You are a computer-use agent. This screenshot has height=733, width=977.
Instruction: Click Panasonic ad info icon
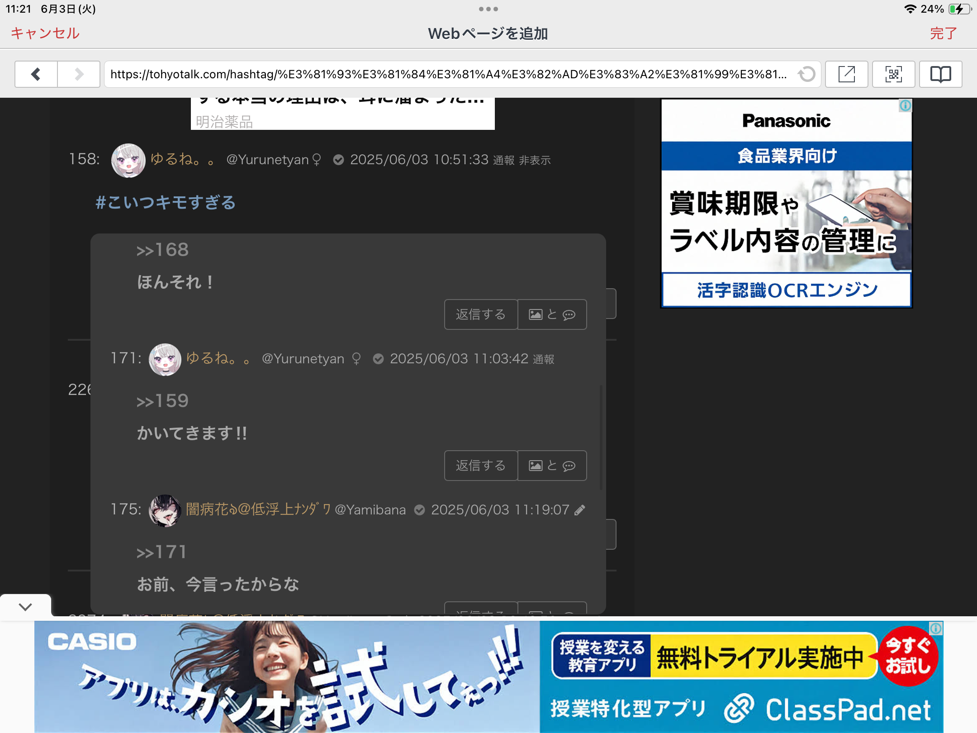coord(906,105)
